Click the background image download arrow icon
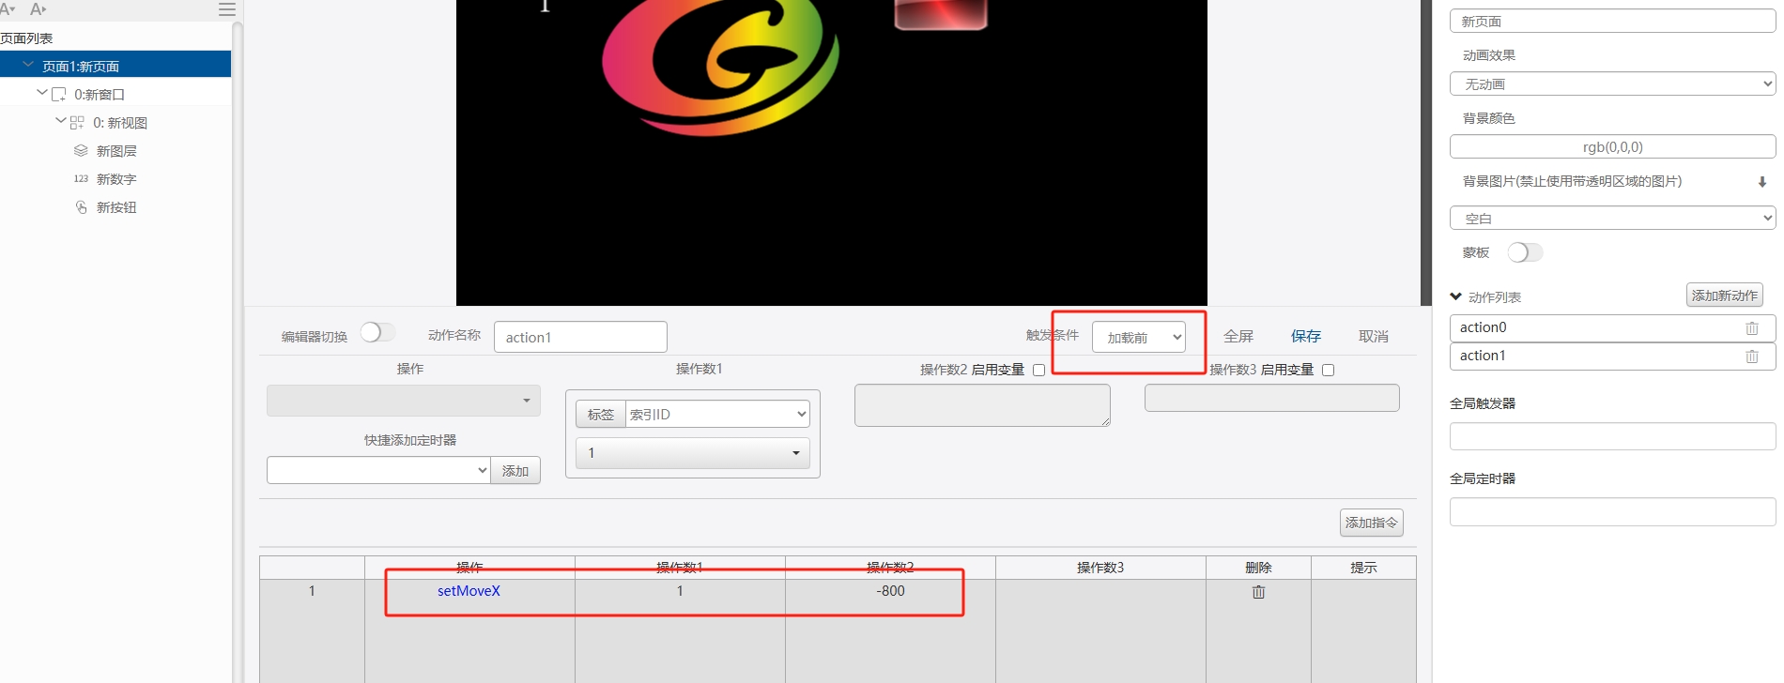 click(x=1761, y=182)
